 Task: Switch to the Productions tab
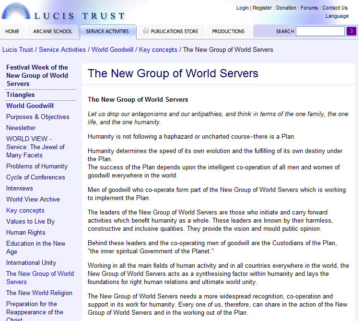tap(228, 31)
